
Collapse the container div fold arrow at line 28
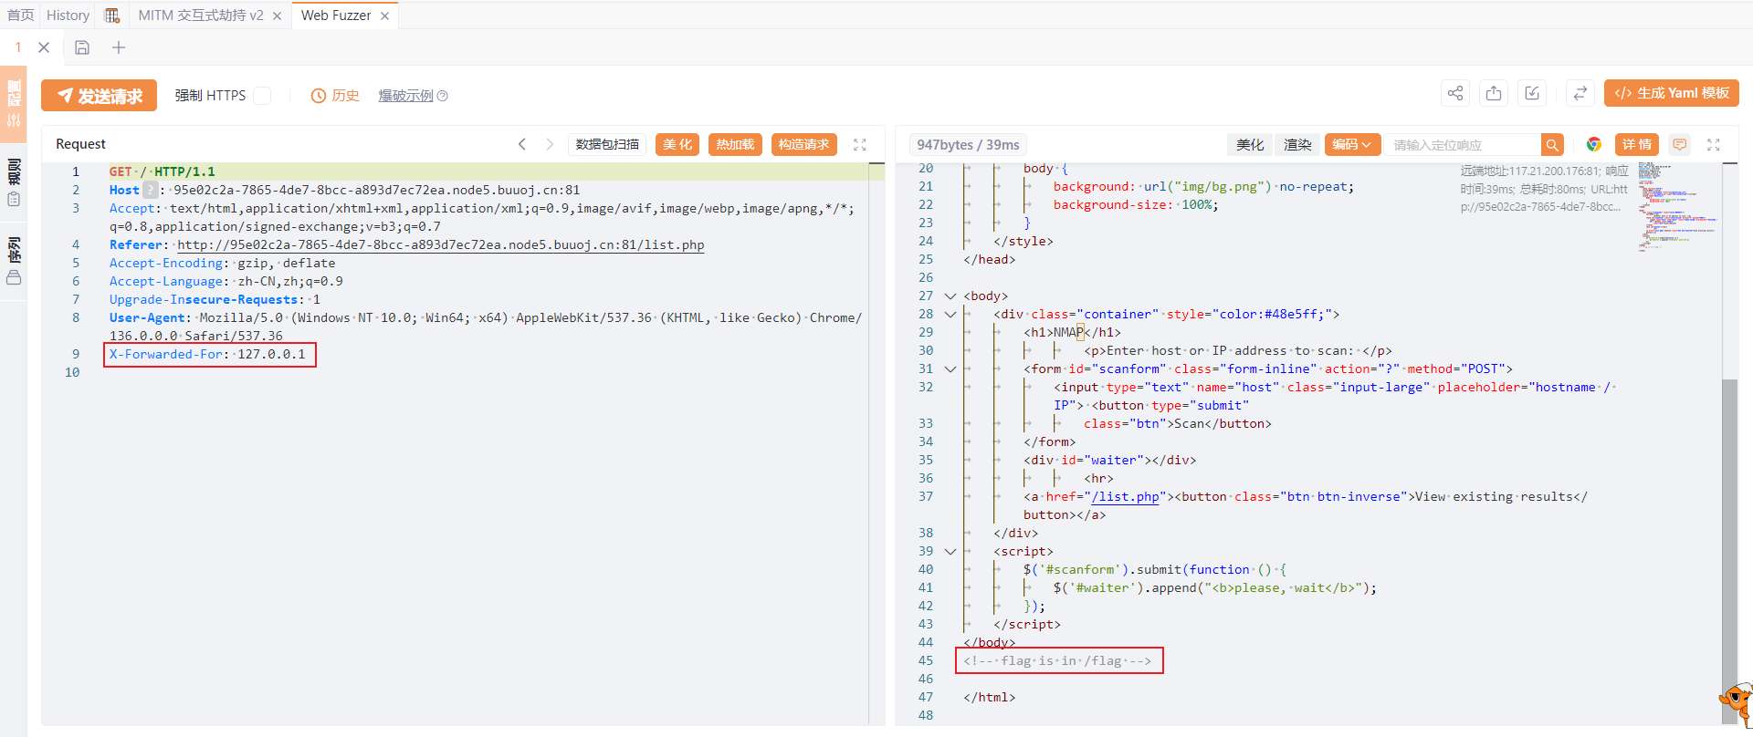(x=950, y=315)
